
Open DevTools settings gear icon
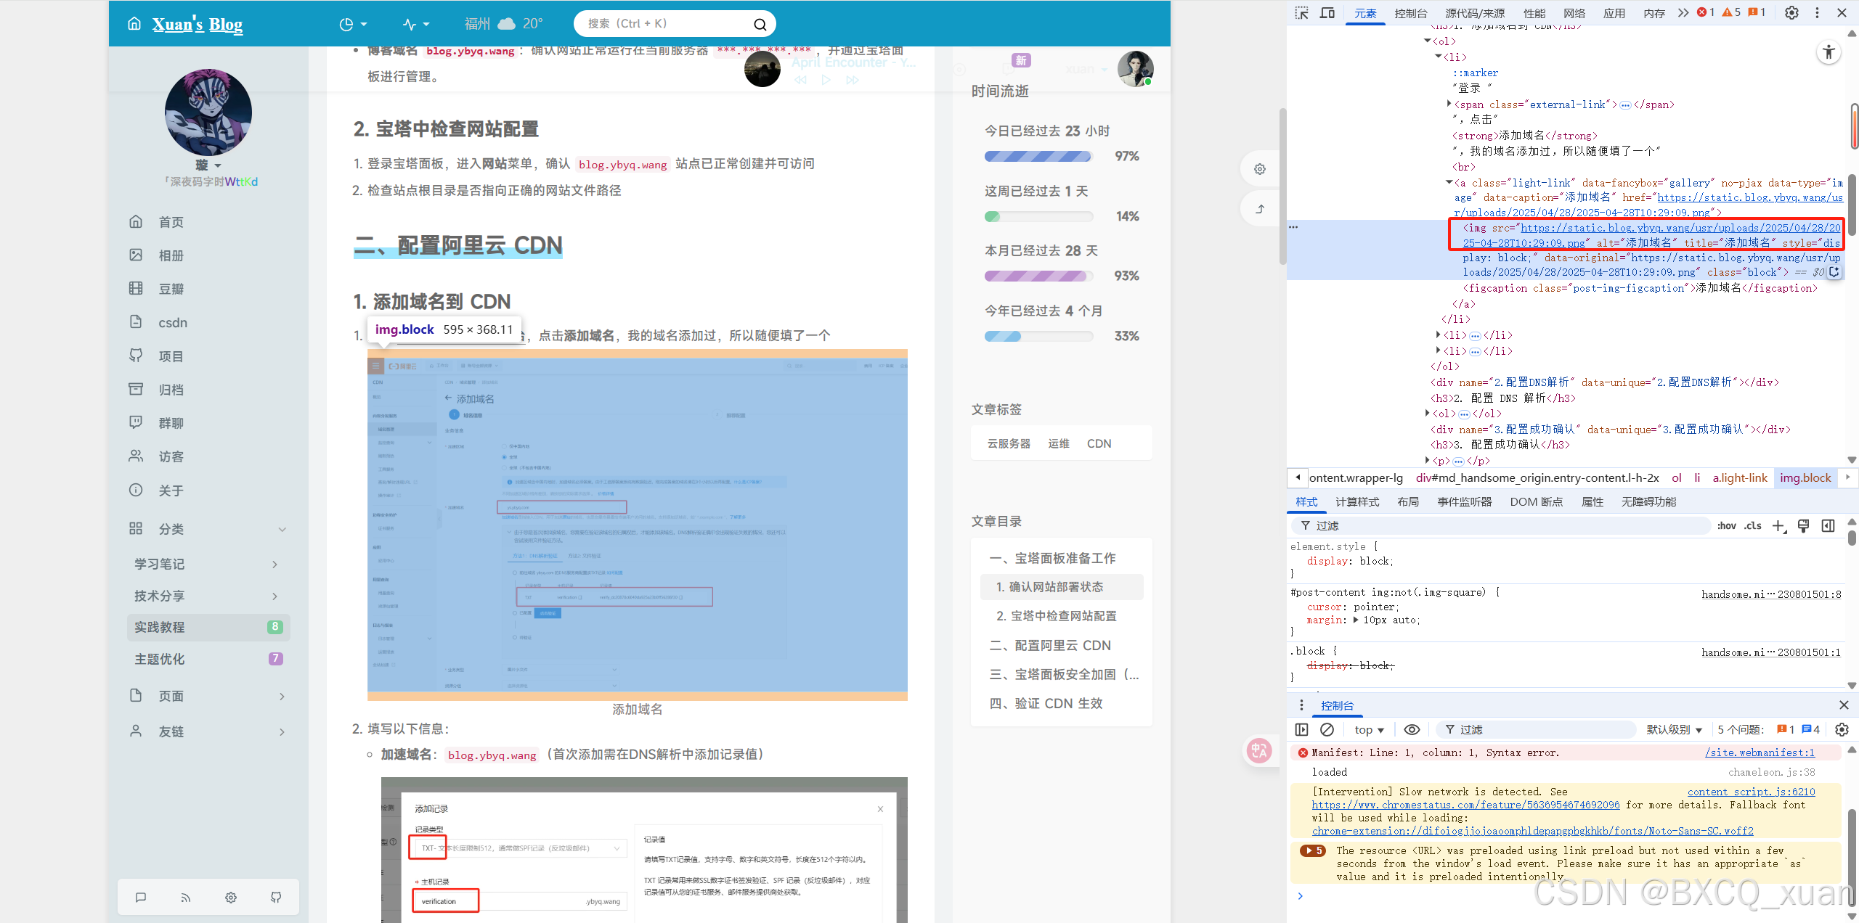(1791, 12)
